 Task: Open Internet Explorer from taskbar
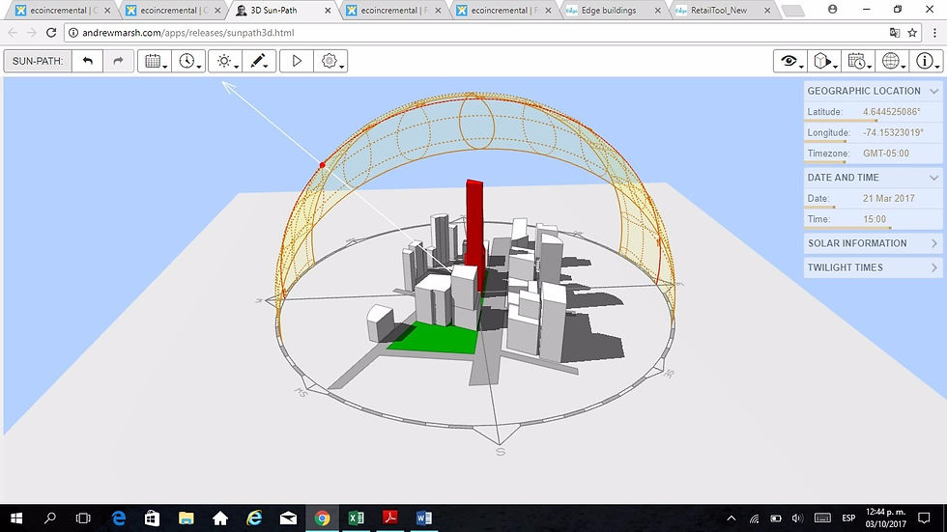(x=254, y=518)
